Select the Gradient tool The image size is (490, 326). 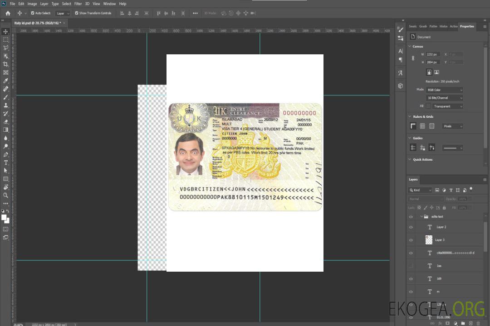[5, 130]
